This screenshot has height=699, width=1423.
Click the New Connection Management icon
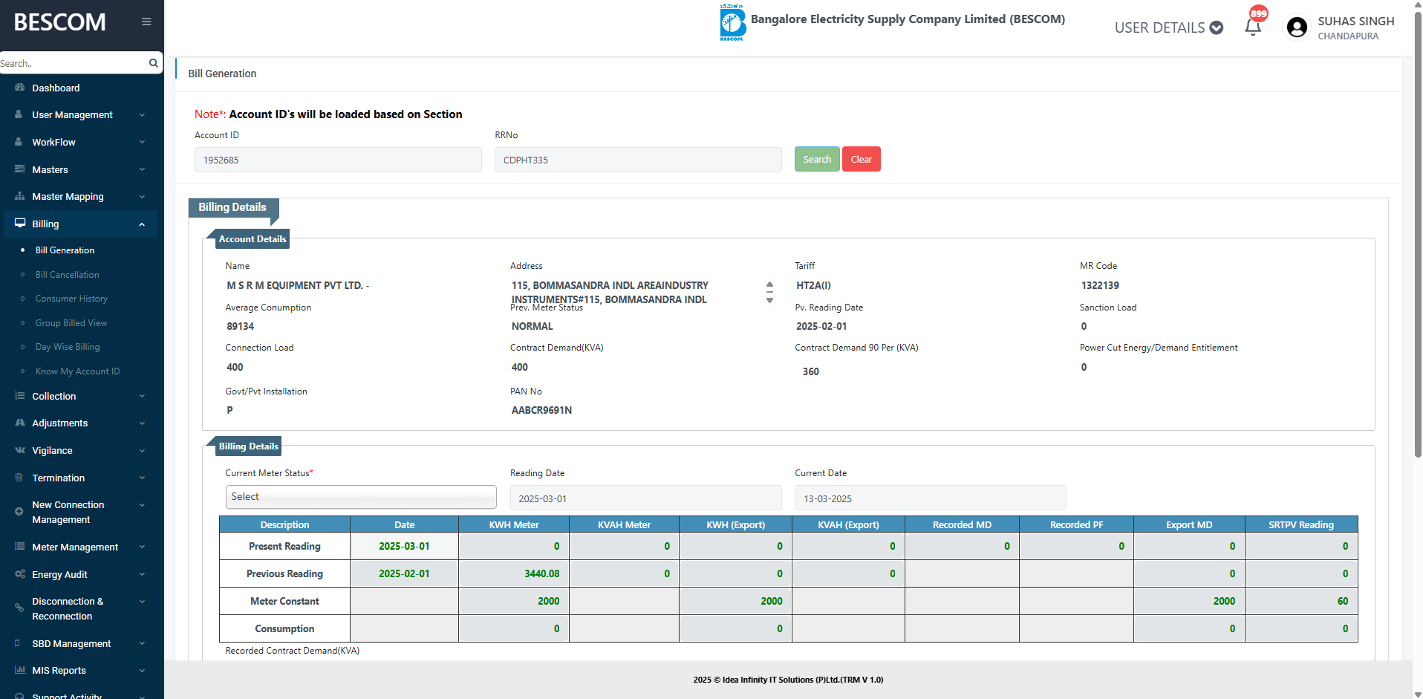(19, 512)
